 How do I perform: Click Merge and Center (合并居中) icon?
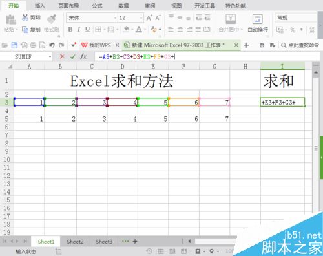231,19
